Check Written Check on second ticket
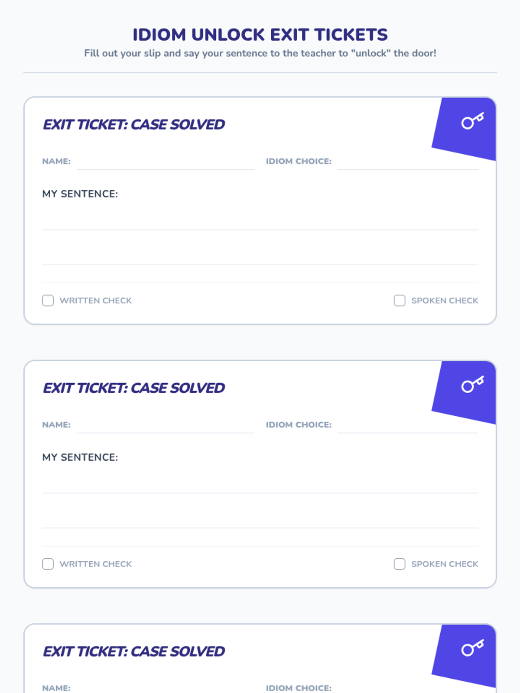Screen dimensions: 520x693 [48, 564]
